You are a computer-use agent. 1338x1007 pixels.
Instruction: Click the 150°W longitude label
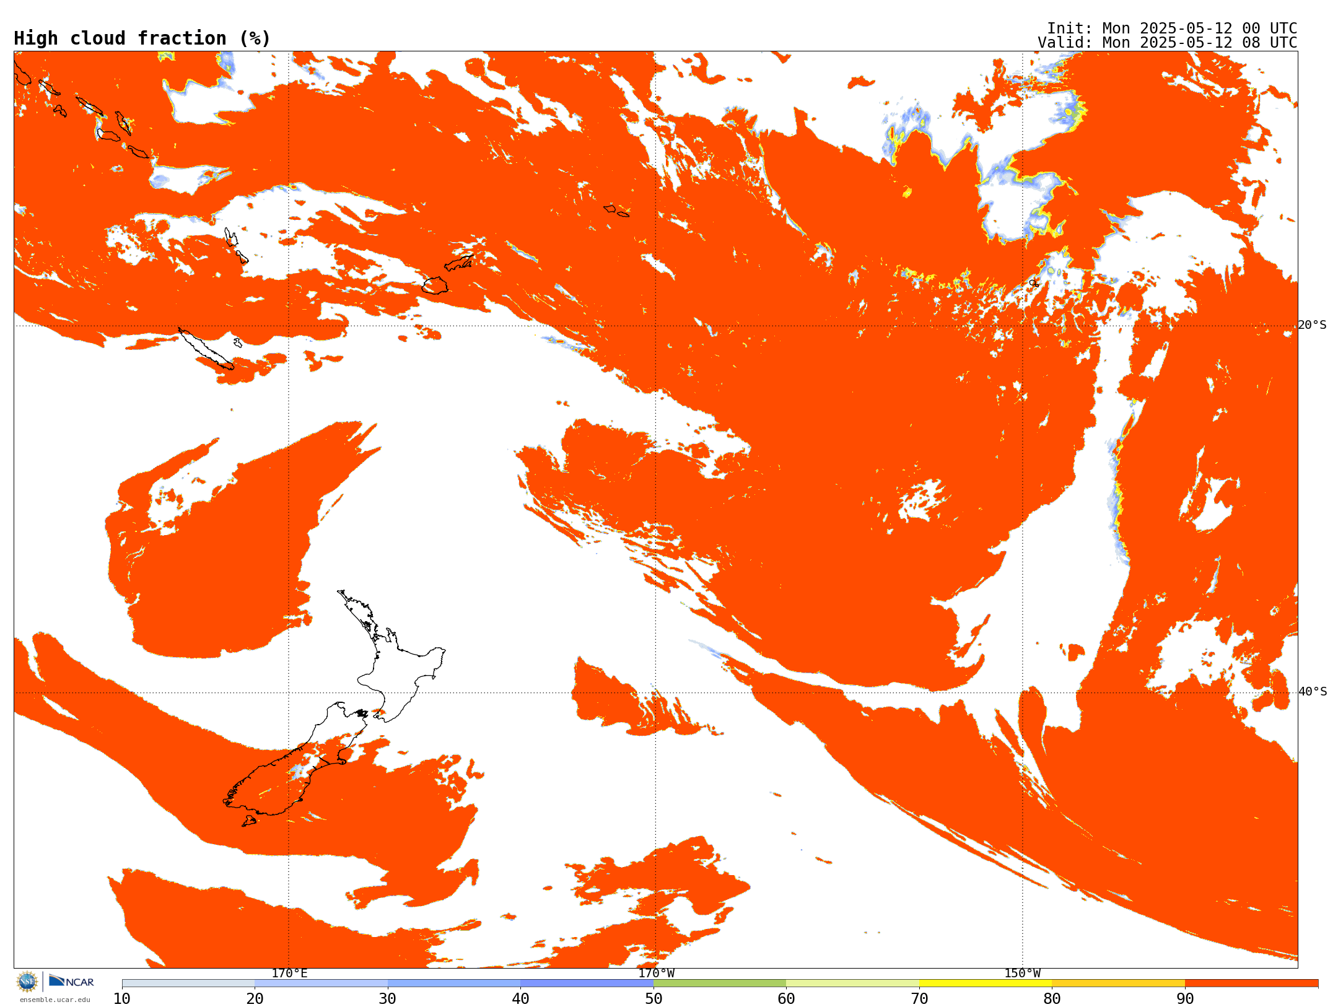coord(1022,973)
